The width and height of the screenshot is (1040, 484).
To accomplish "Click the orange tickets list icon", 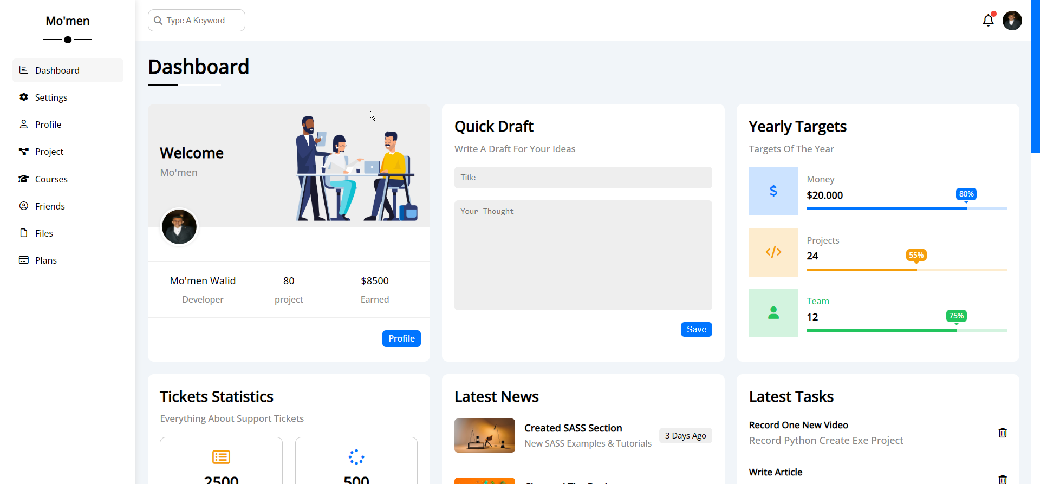I will click(x=221, y=457).
